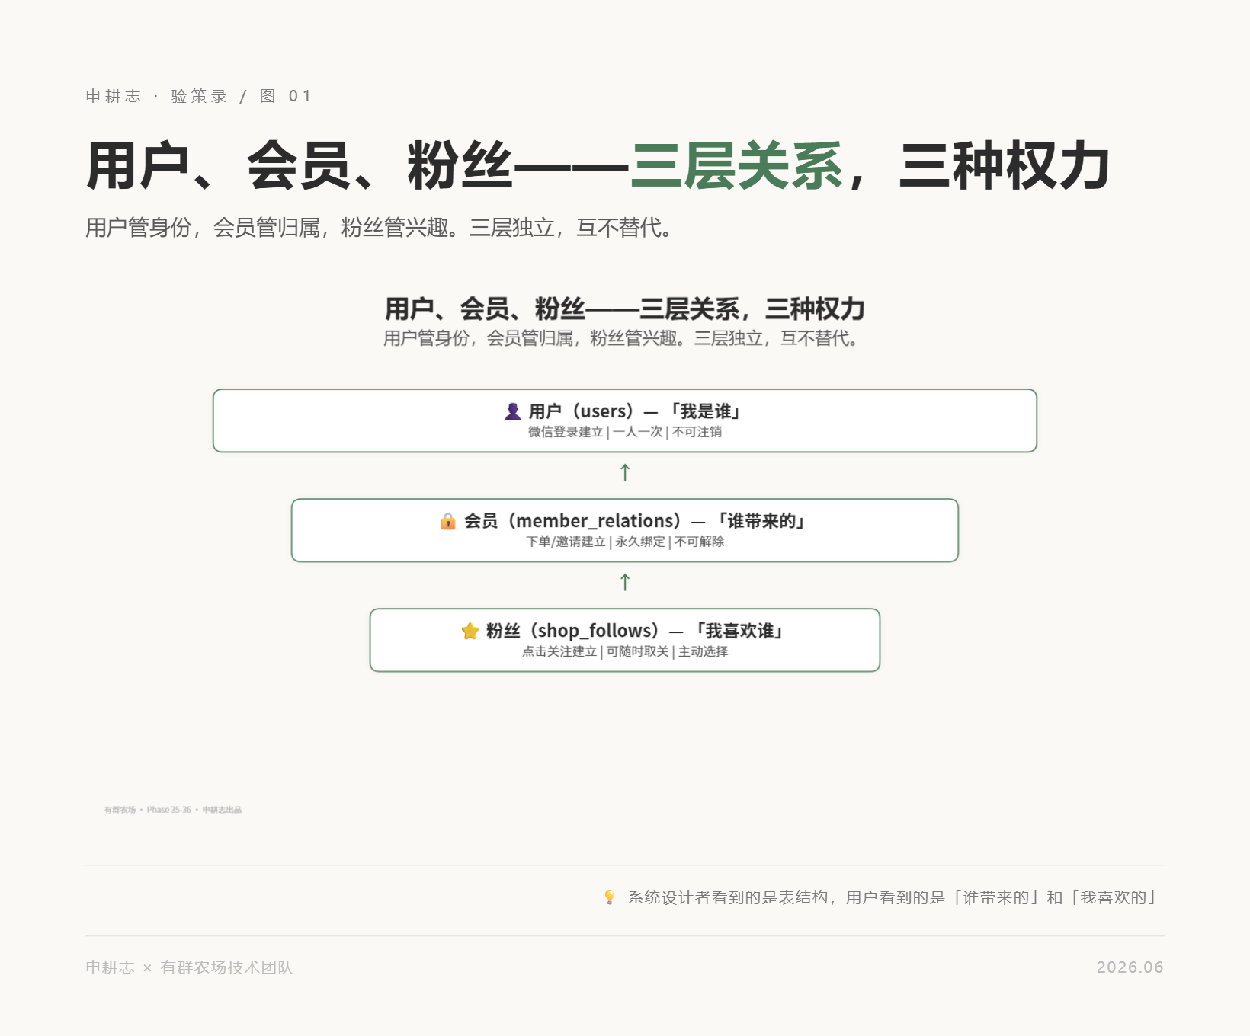Click 三种权力 in the large main title
The image size is (1250, 1036).
point(1005,166)
